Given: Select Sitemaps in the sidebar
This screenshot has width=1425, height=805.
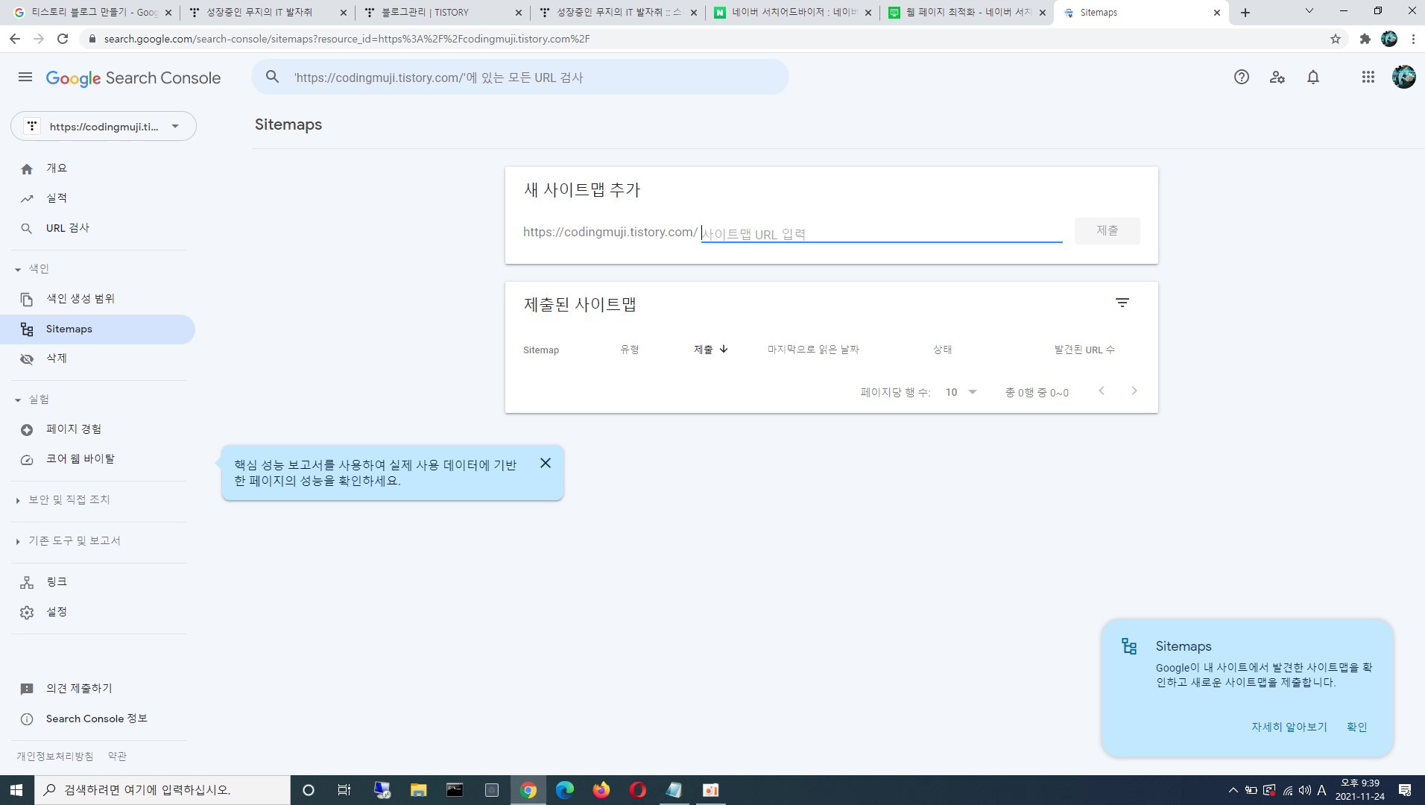Looking at the screenshot, I should (98, 329).
